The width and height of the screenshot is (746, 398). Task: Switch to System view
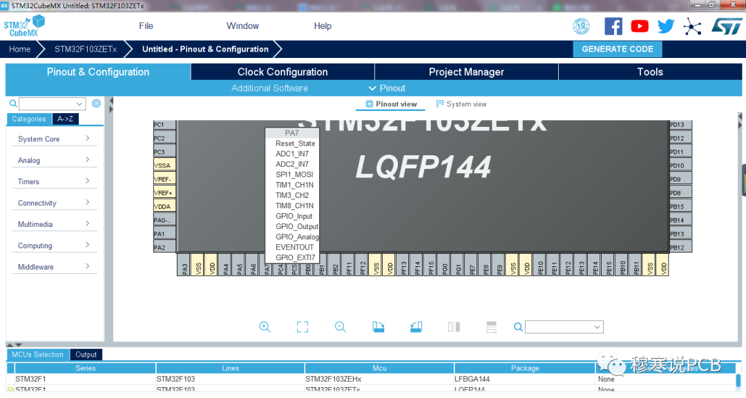[461, 104]
